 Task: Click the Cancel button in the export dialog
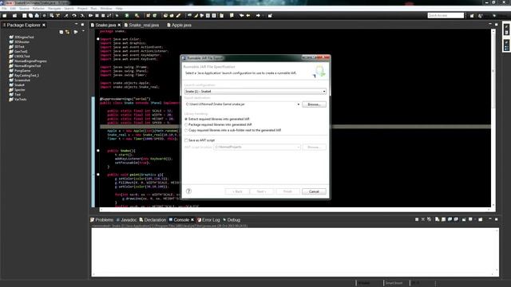314,191
